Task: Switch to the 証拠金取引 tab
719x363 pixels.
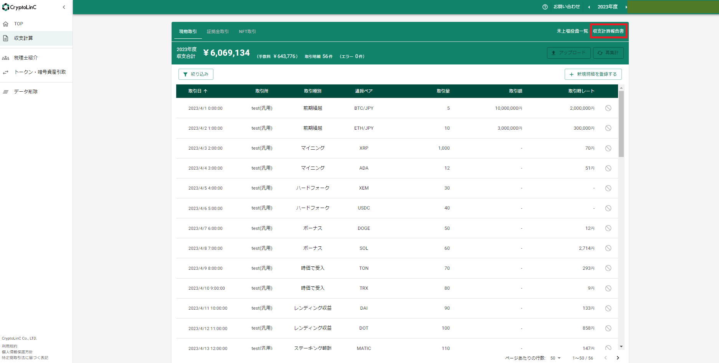Action: [x=218, y=31]
